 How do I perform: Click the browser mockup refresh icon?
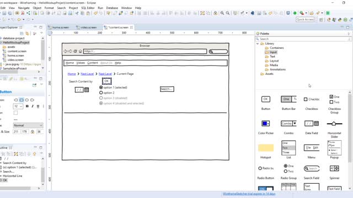pos(76,51)
